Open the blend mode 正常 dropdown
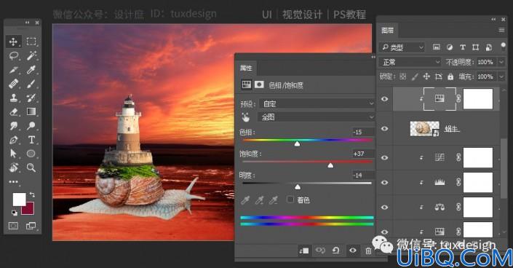 click(x=410, y=62)
